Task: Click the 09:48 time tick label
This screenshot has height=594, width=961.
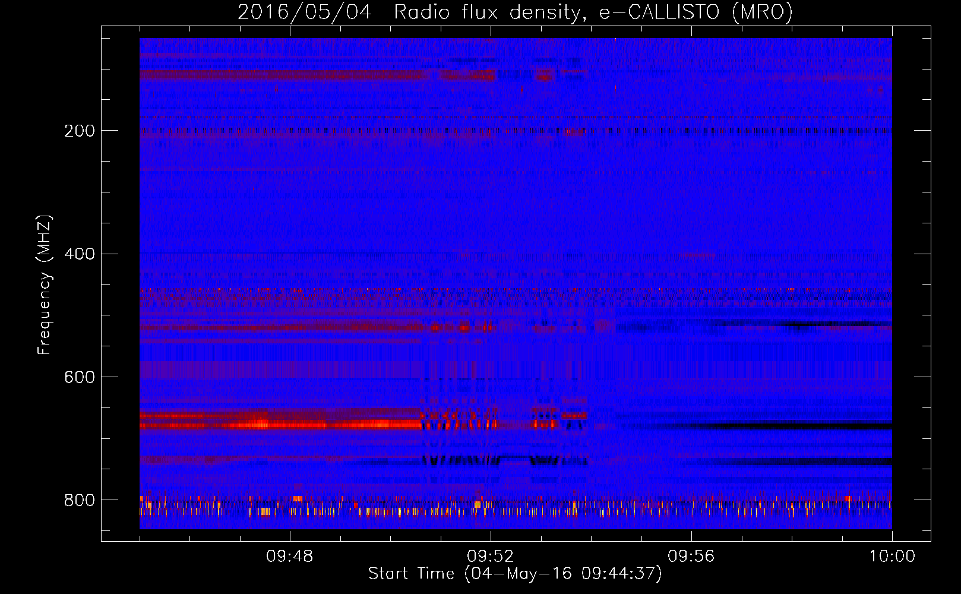Action: [290, 557]
